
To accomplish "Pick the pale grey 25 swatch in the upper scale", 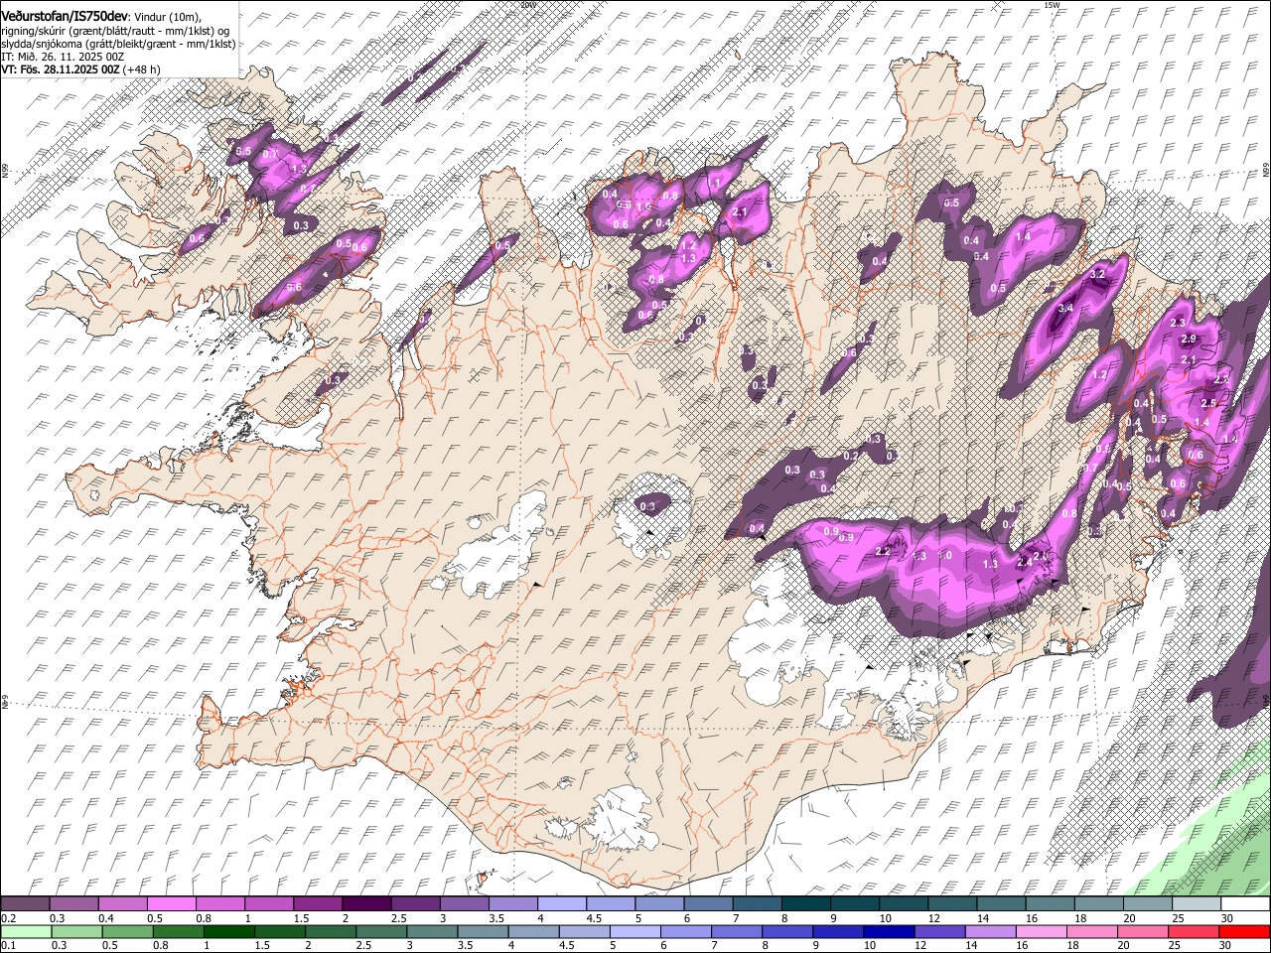I will pos(1197,904).
